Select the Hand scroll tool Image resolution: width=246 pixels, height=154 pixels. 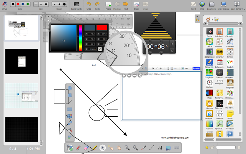[x=119, y=148]
